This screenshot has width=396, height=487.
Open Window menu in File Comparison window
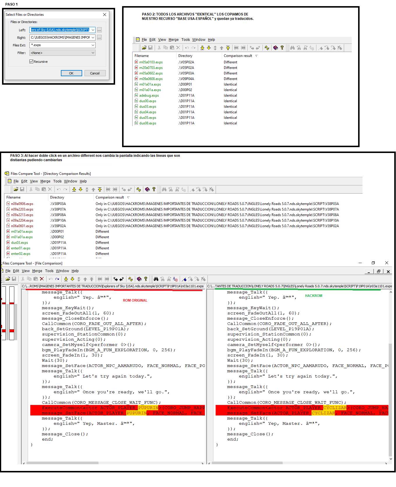pos(62,271)
